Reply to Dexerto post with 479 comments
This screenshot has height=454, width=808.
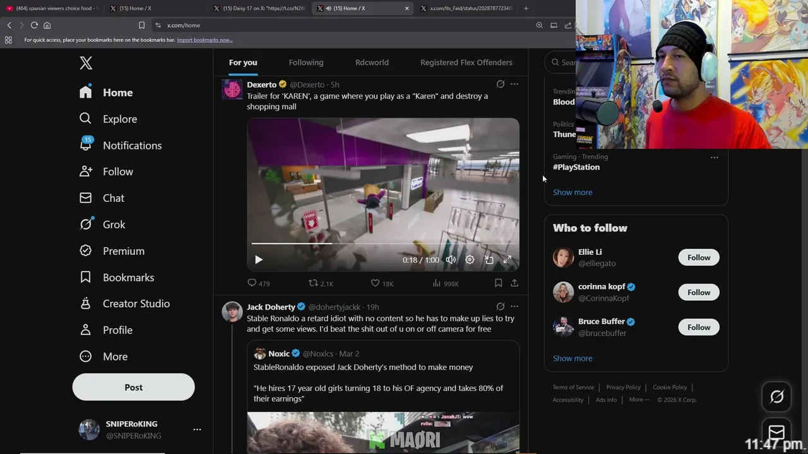(258, 283)
